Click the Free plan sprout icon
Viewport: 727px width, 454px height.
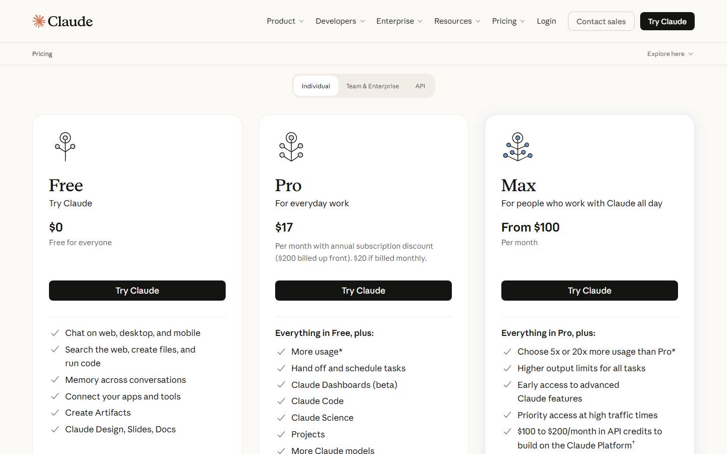tap(65, 147)
